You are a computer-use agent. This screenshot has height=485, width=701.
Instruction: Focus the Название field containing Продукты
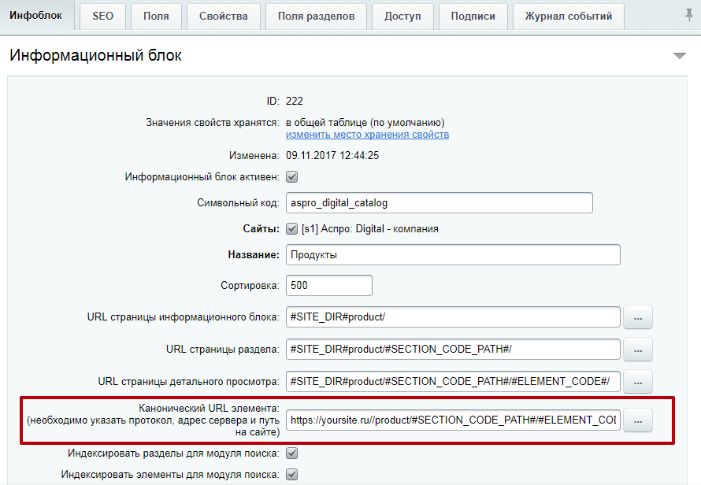coord(452,255)
